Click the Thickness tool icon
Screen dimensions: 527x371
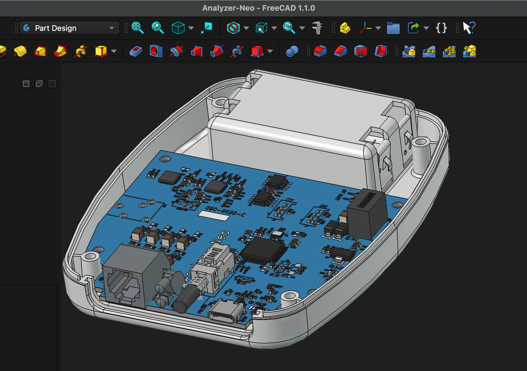click(x=381, y=51)
